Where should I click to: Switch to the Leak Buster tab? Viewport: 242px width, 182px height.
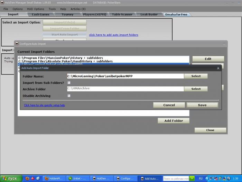coord(149,15)
